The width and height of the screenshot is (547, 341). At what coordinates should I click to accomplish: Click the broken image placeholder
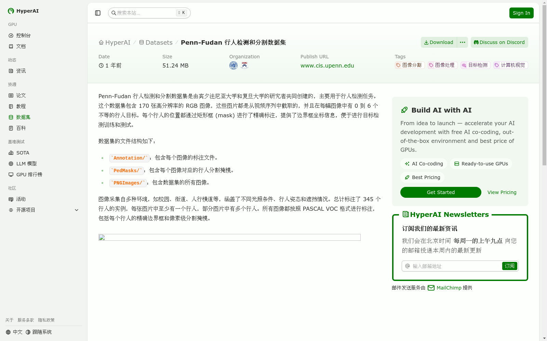point(229,237)
